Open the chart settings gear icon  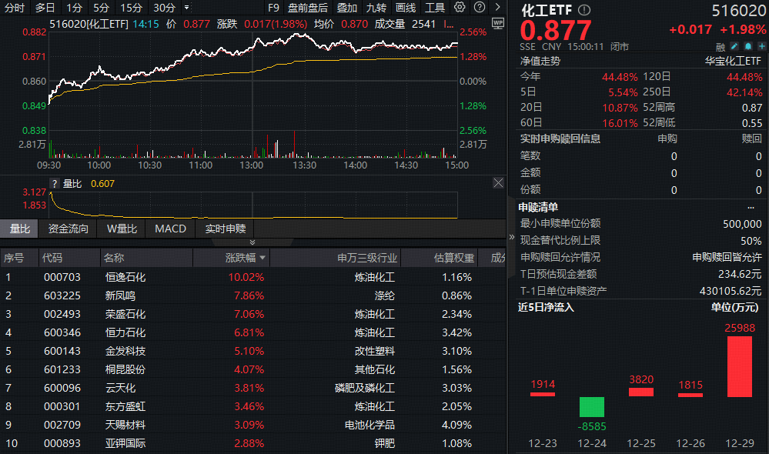(x=460, y=8)
